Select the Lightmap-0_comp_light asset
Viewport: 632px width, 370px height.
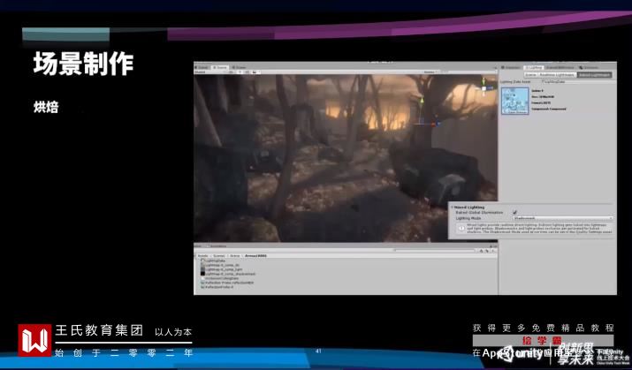tap(221, 269)
